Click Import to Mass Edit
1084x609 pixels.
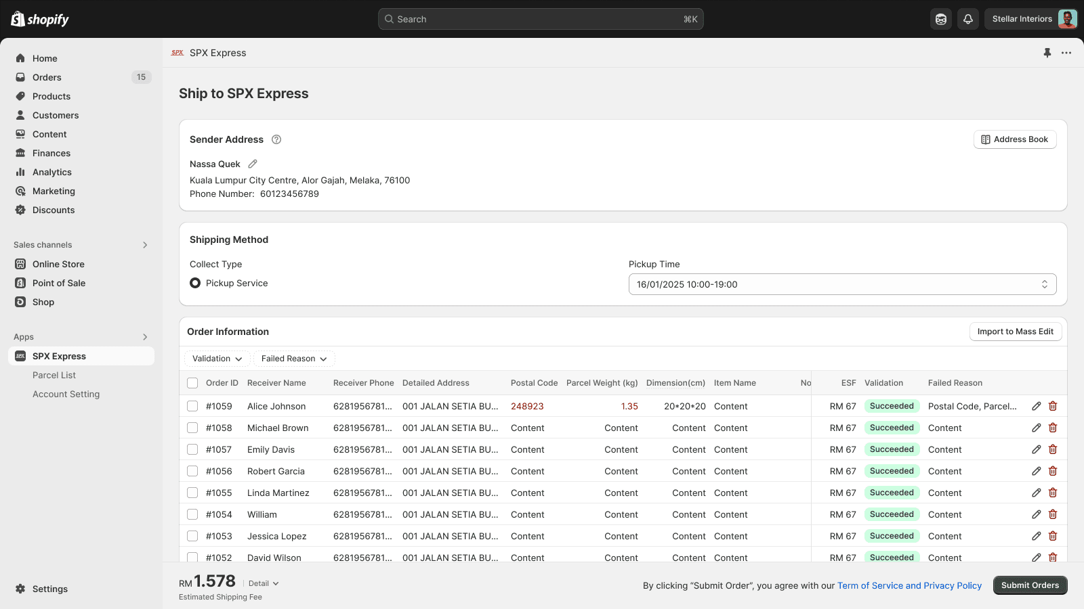tap(1015, 332)
